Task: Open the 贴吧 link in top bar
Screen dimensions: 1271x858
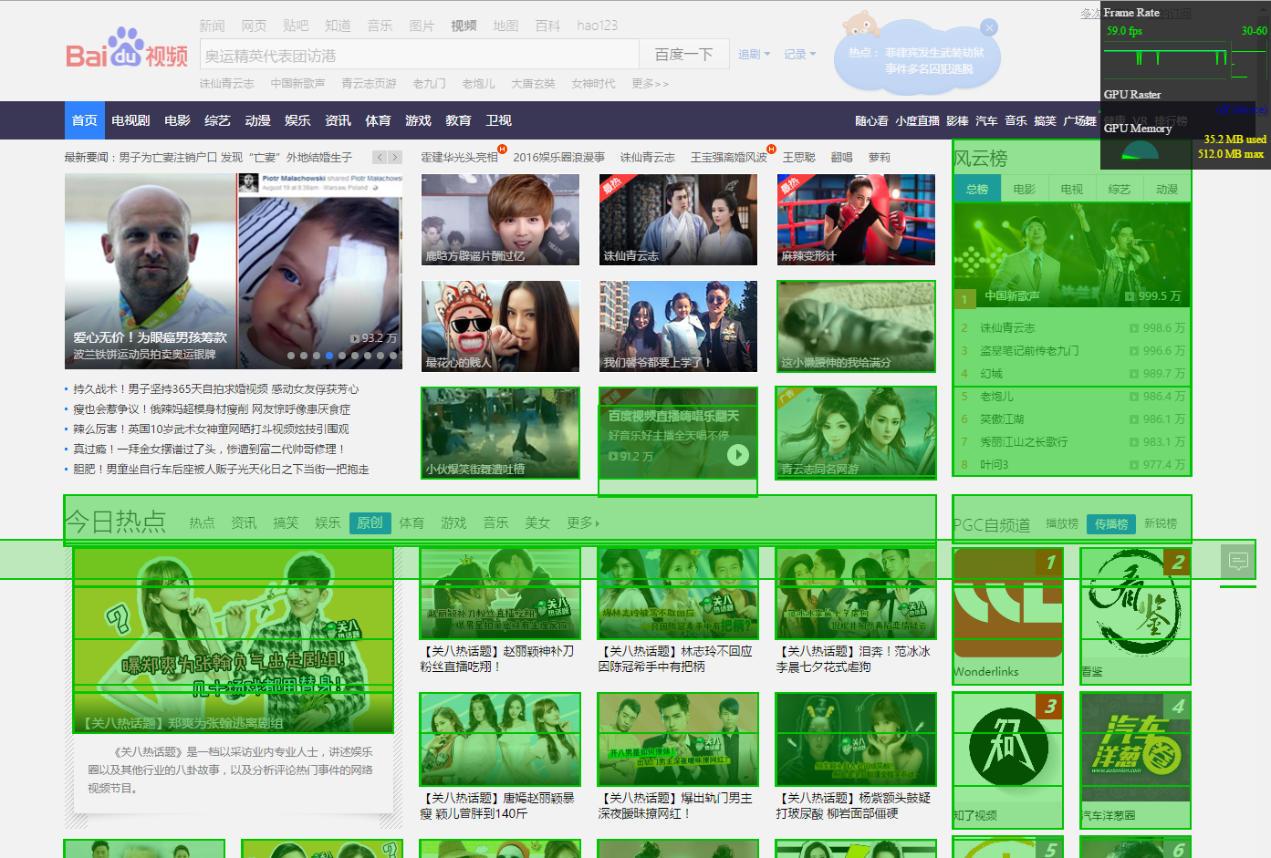Action: point(296,26)
